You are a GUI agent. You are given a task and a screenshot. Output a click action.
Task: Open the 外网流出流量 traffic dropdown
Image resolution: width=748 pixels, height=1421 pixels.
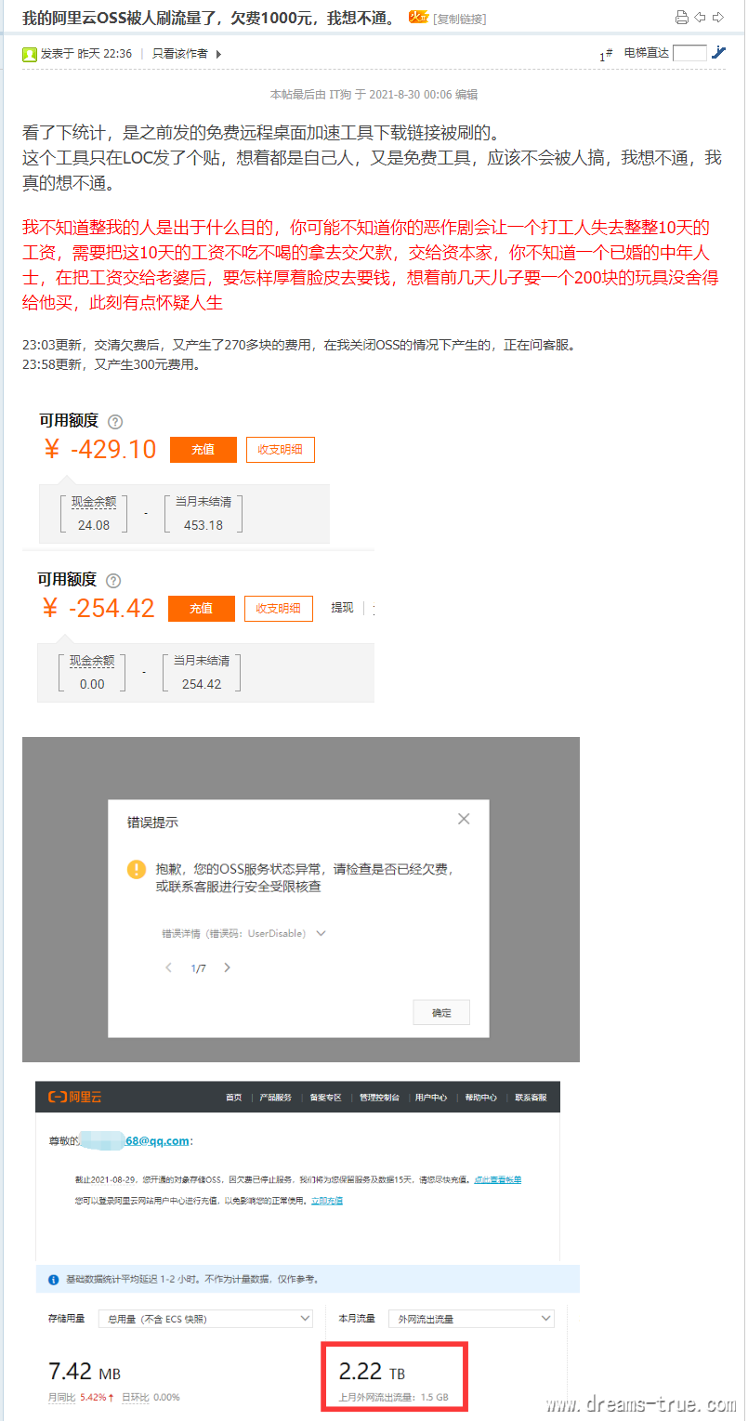pyautogui.click(x=472, y=1319)
